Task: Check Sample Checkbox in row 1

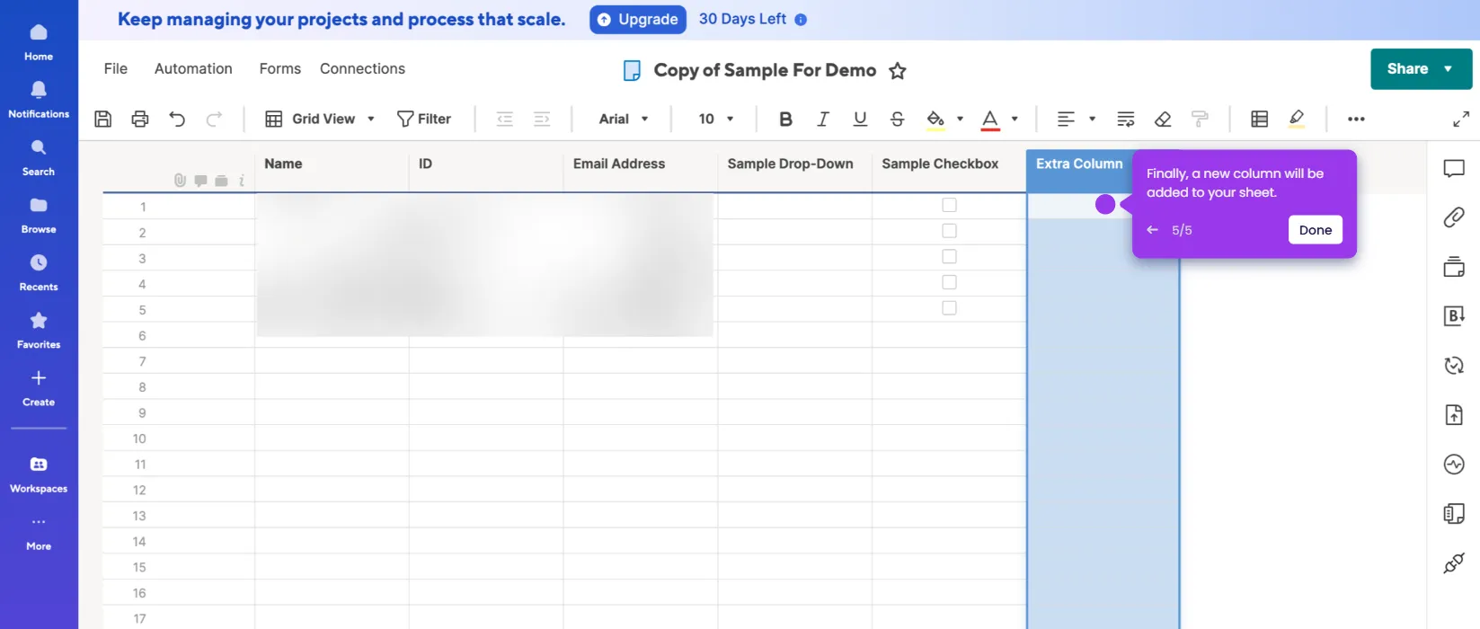Action: pos(949,205)
